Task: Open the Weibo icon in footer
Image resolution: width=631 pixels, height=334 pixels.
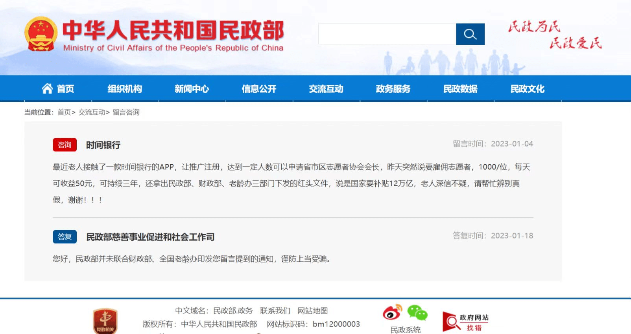Action: 392,313
